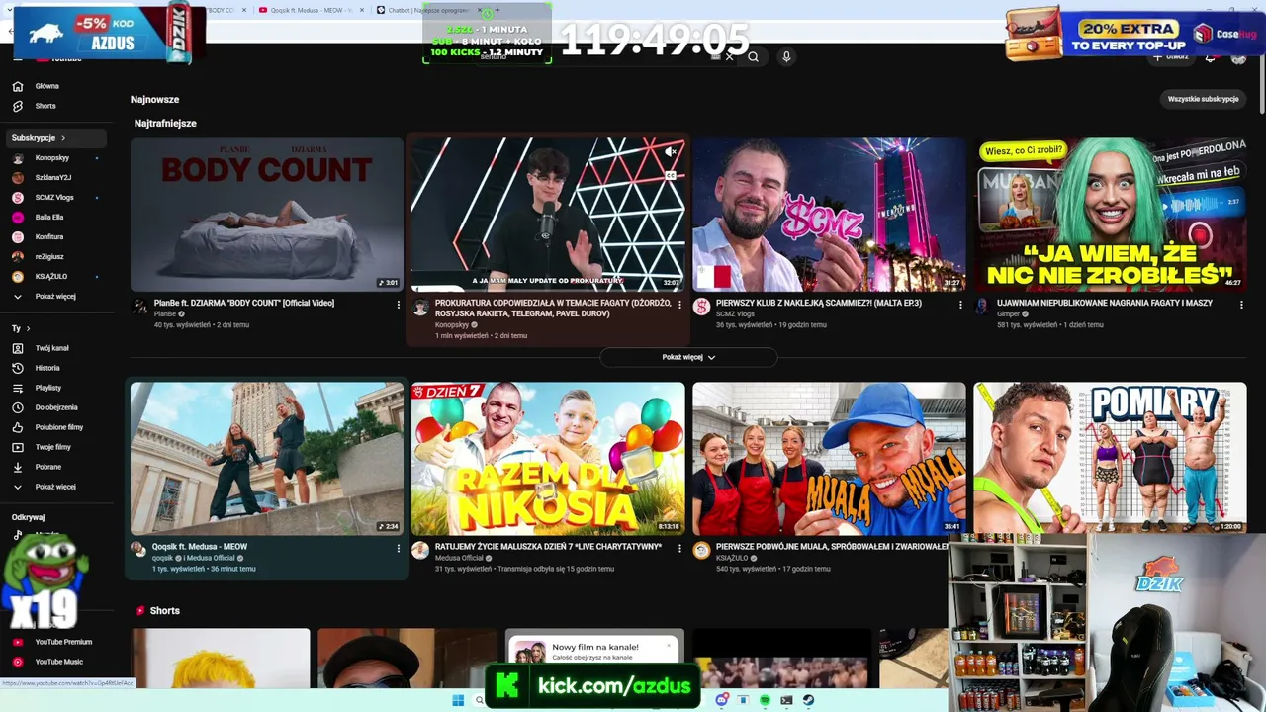This screenshot has height=712, width=1266.
Task: Open the reZigiusz channel avatar in sidebar
Action: point(18,257)
